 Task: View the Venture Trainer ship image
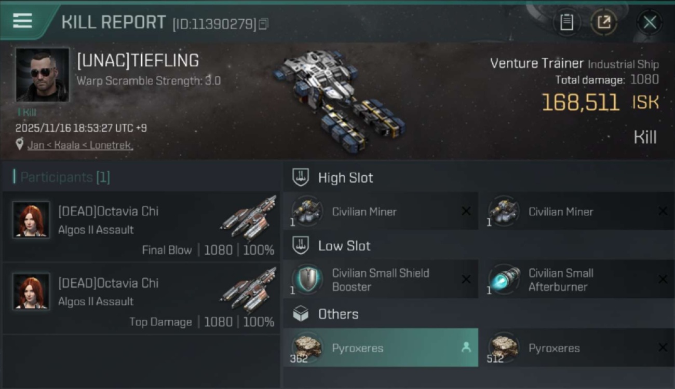coord(340,99)
